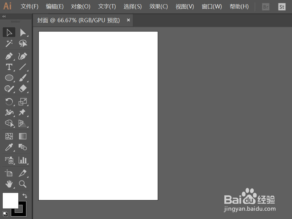Choose the Magic Wand tool
292x219 pixels.
9,44
